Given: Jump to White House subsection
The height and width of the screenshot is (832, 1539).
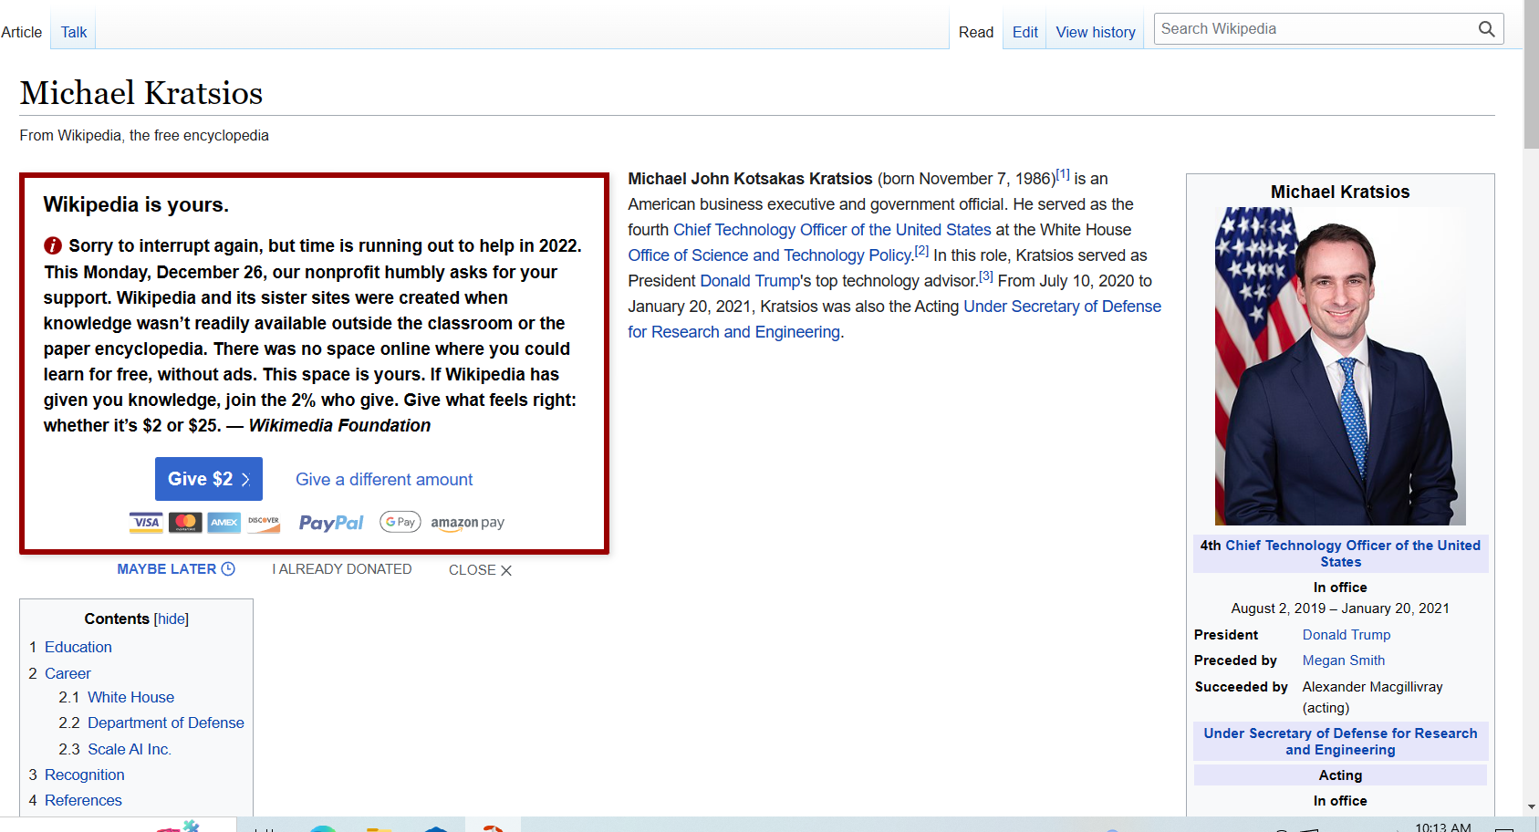Looking at the screenshot, I should click(x=130, y=697).
